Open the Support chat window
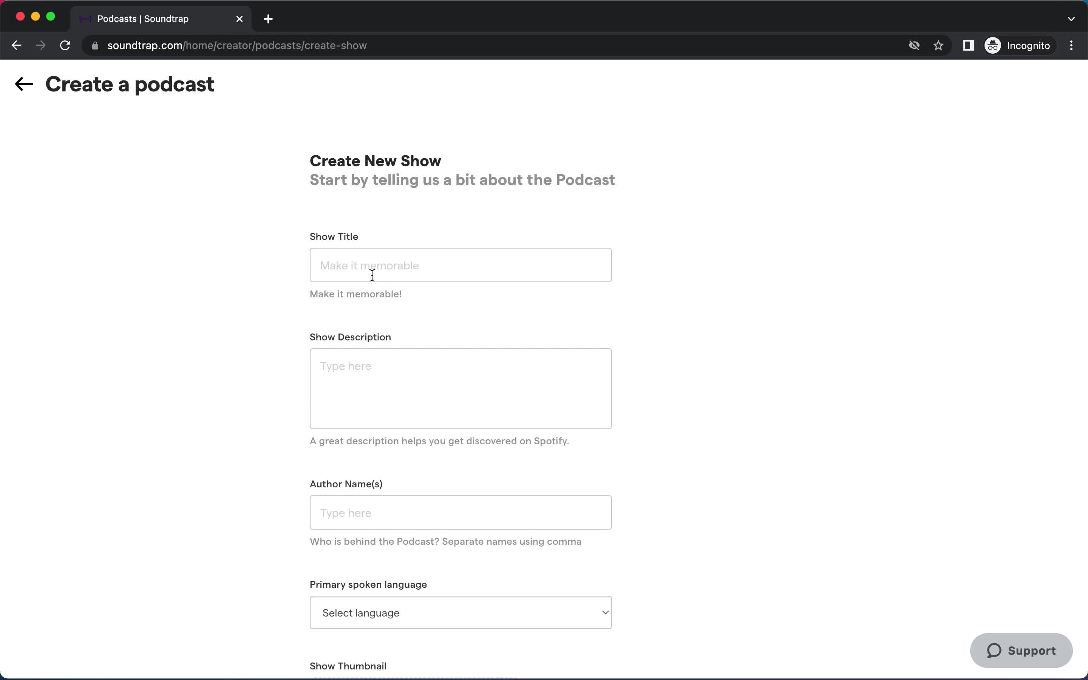Screen dimensions: 1088x680 tap(1022, 650)
